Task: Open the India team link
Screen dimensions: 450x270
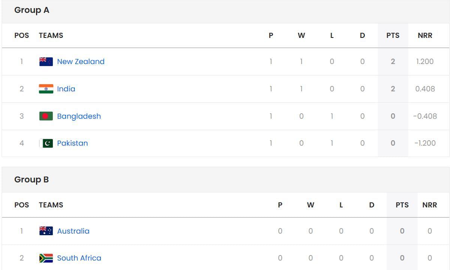Action: coord(66,89)
